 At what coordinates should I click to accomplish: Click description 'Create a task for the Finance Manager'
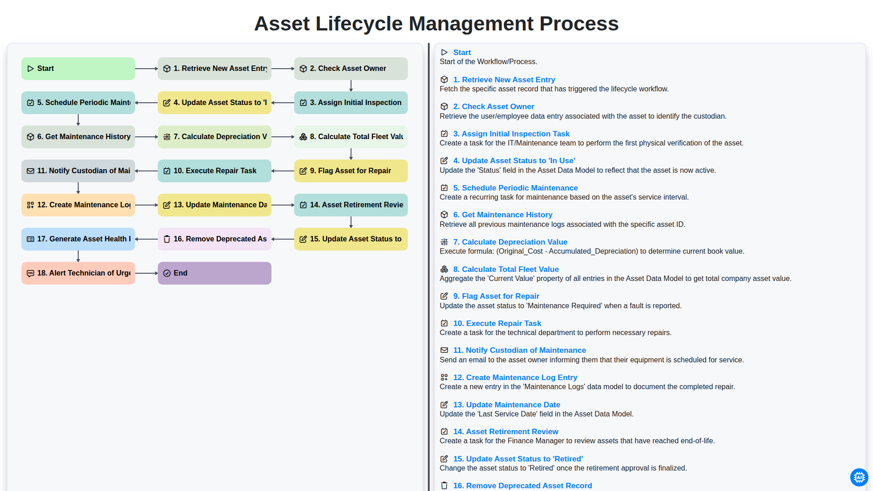pos(577,441)
